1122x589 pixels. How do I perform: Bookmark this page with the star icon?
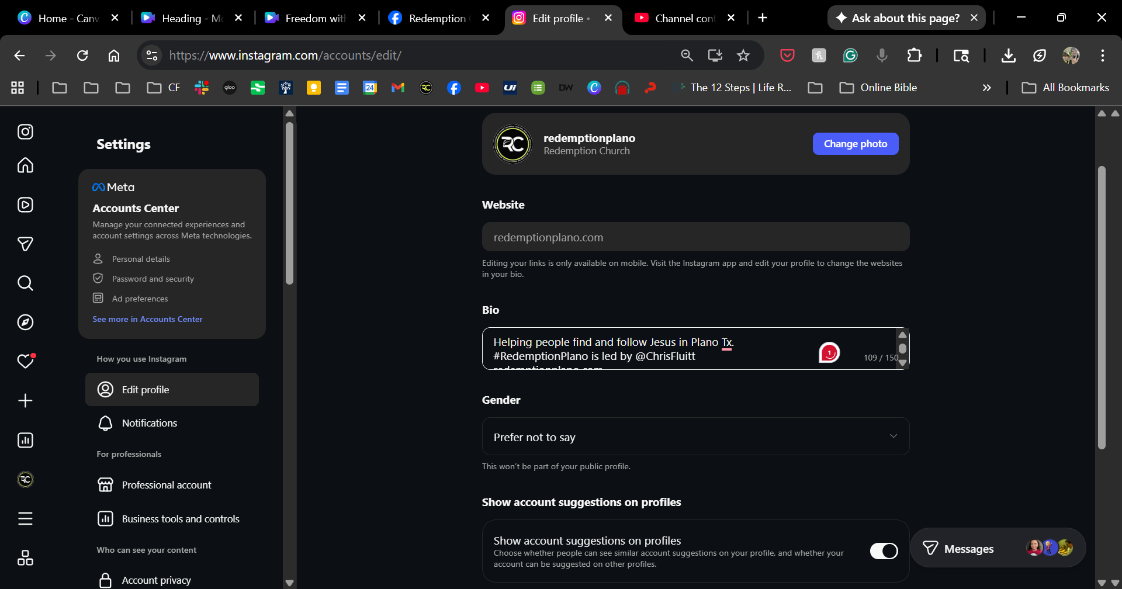pos(743,56)
